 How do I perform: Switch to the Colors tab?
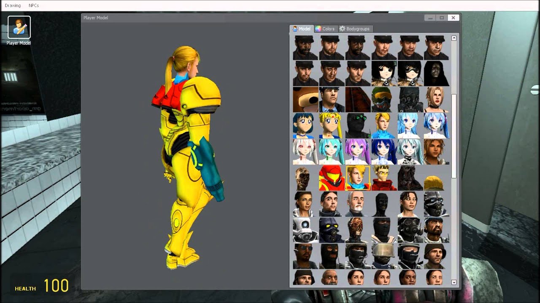[x=325, y=29]
